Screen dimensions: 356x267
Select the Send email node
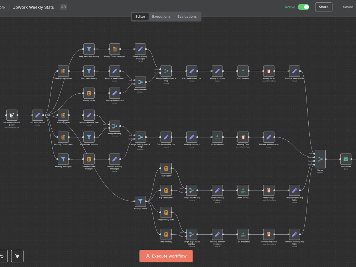click(346, 159)
